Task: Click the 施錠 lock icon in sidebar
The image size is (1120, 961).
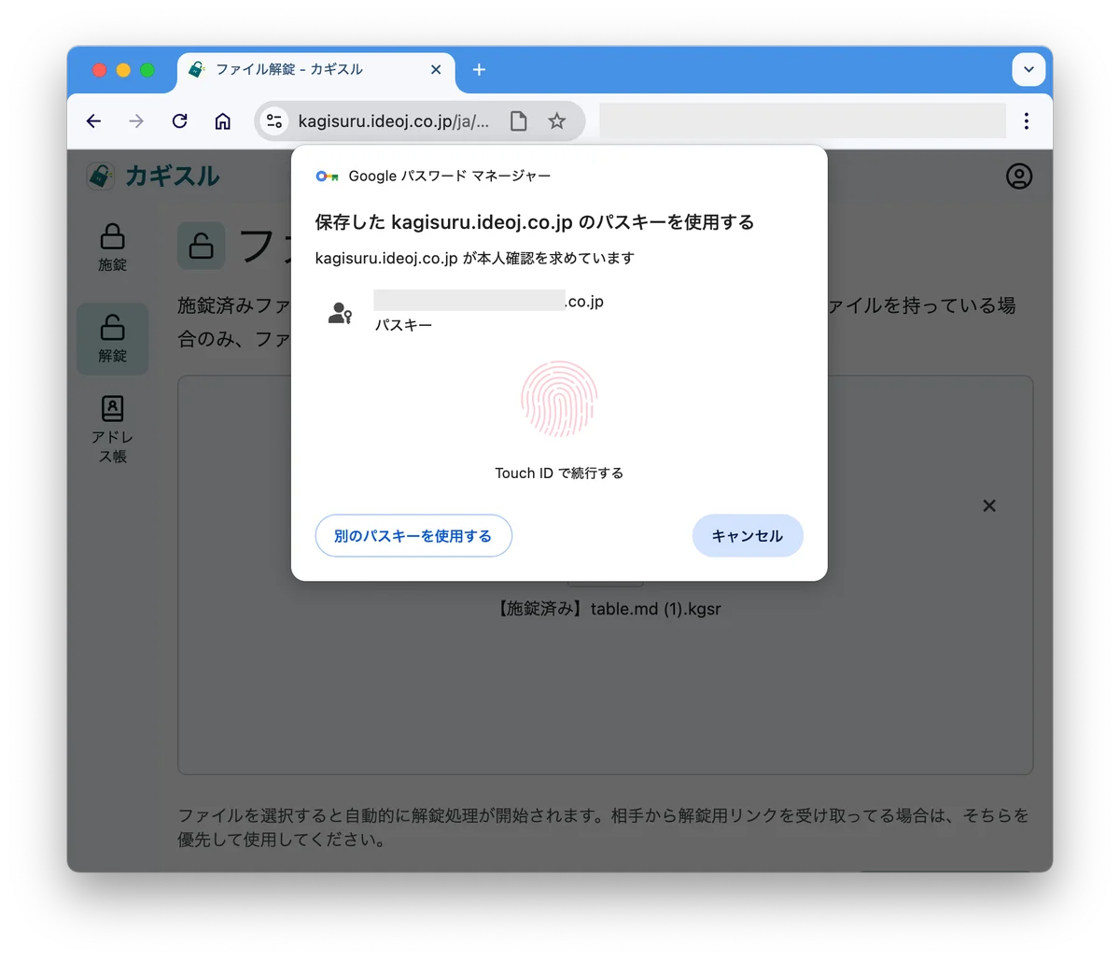Action: [112, 247]
